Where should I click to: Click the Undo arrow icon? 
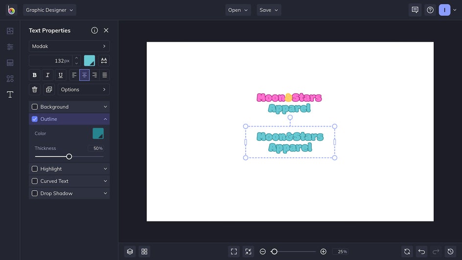(421, 251)
